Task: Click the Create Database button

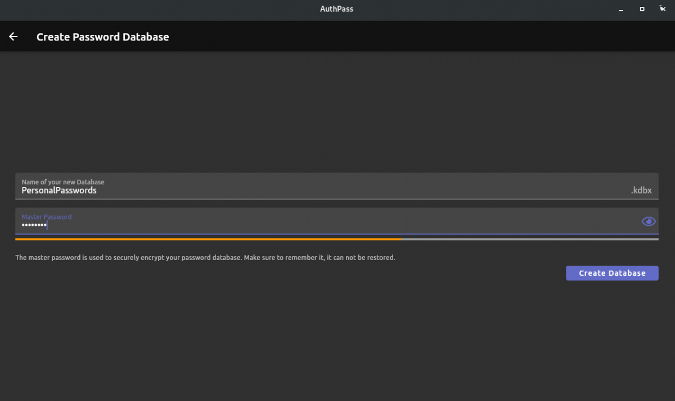Action: (612, 273)
